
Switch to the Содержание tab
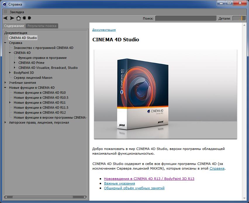pos(14,26)
